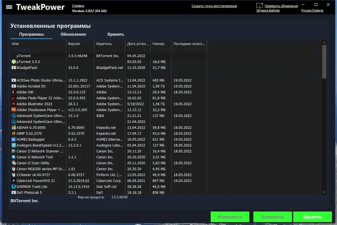This screenshot has width=337, height=225.
Task: Click the IObit publisher cell
Action: [100, 116]
